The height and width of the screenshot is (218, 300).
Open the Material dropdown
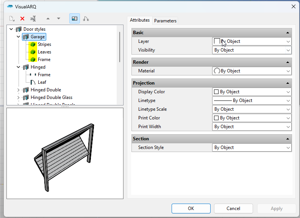(252, 71)
